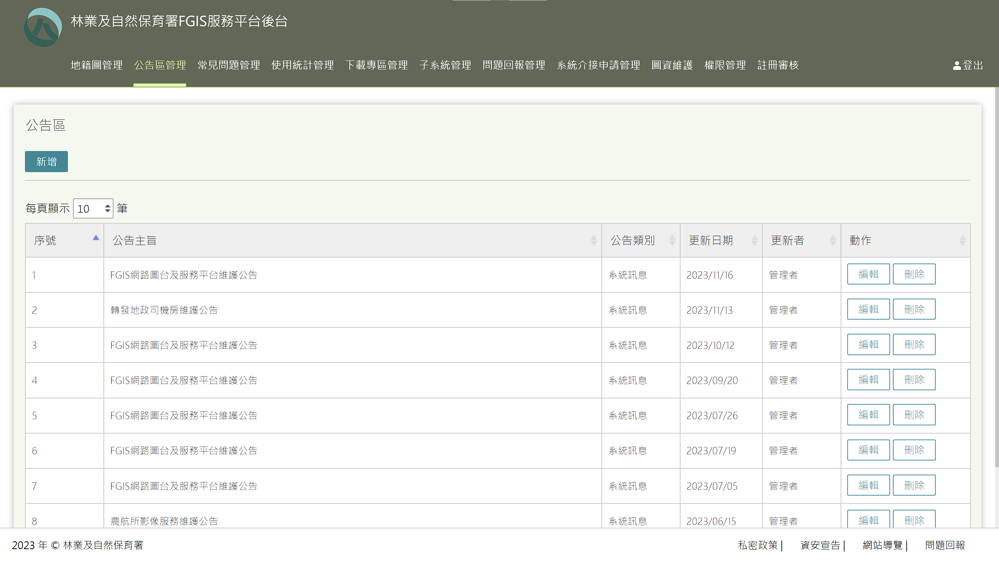Click the user icon beside 登出
999x562 pixels.
pos(956,66)
